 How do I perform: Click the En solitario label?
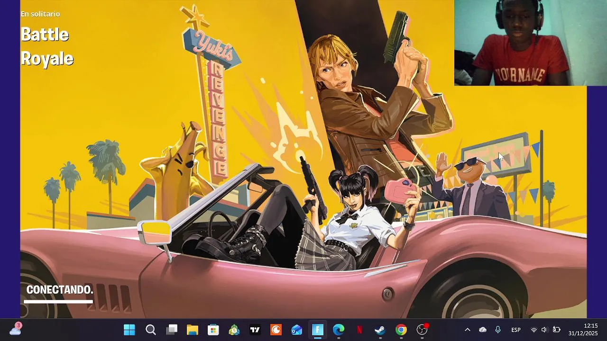40,14
